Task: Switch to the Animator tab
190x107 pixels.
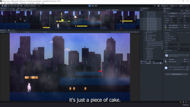Action: (x=12, y=8)
